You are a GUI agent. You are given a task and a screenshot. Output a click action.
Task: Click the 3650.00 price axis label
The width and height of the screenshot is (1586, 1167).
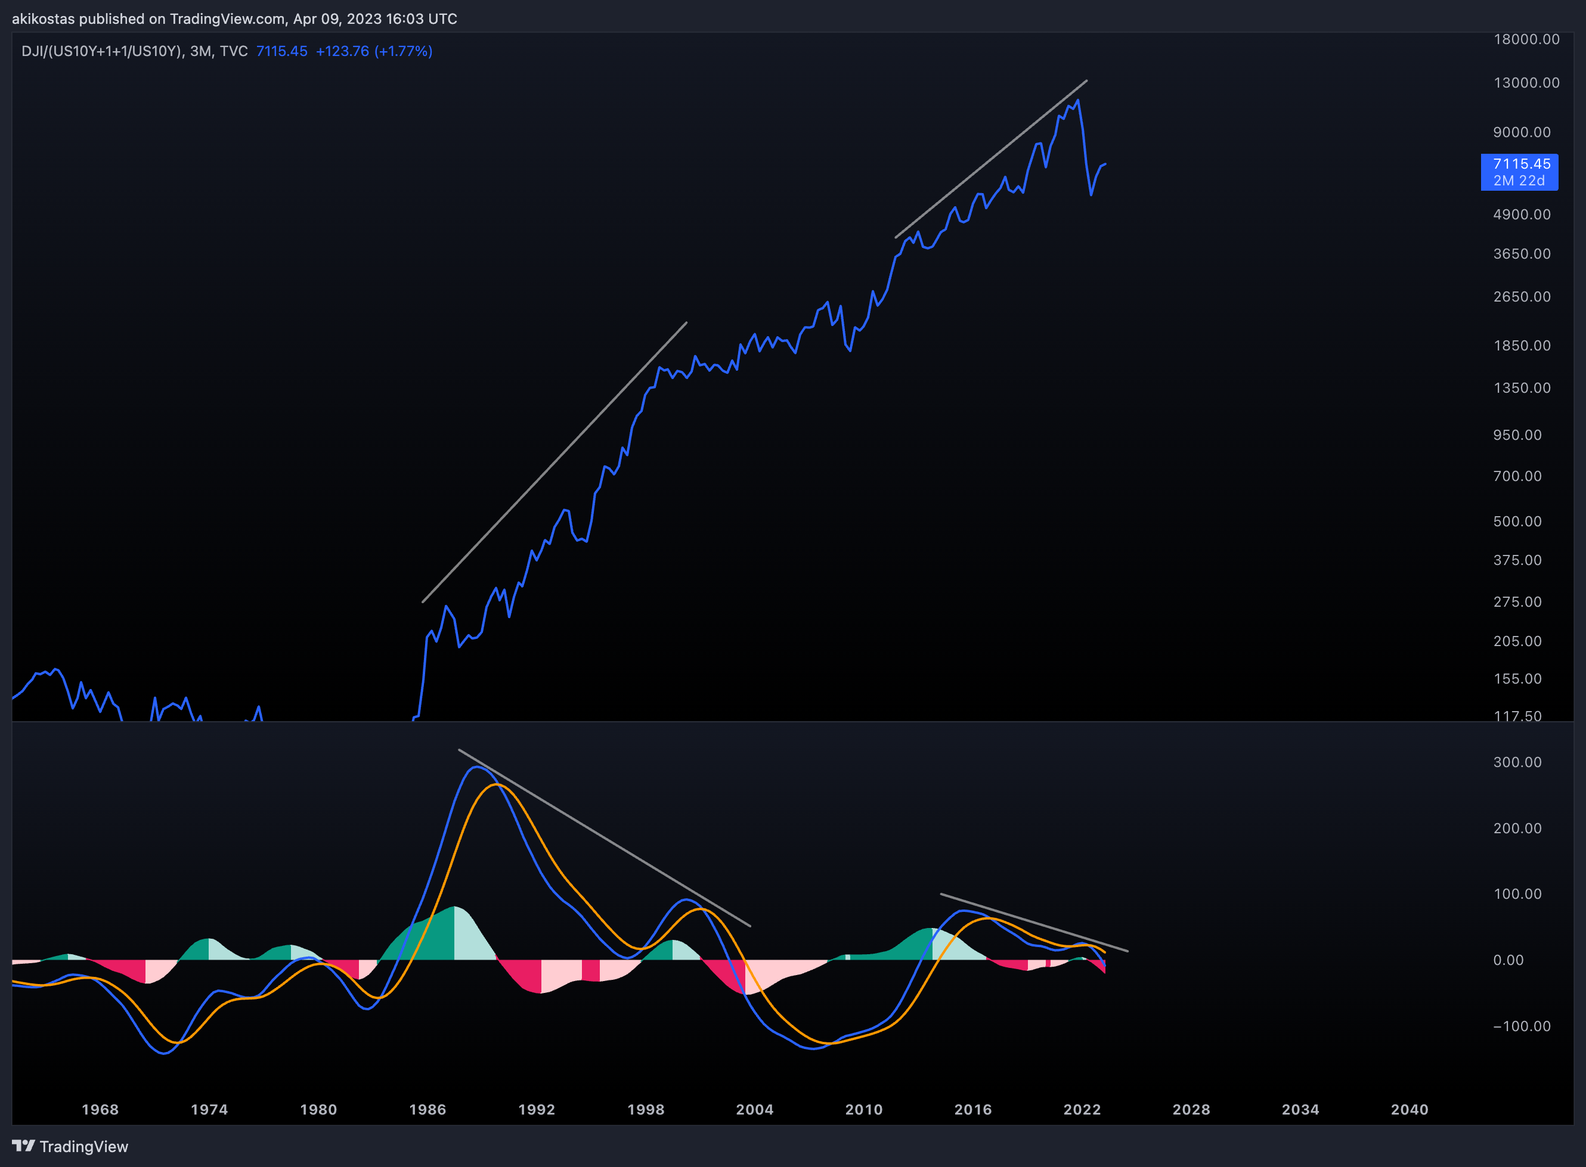click(1522, 253)
